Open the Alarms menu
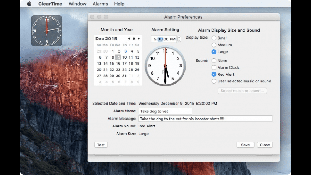The image size is (311, 175). (x=100, y=4)
